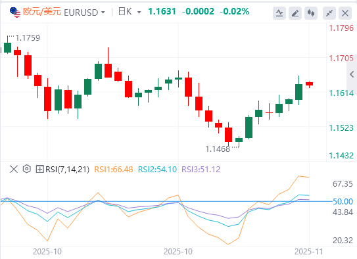Select the pencil drawing tool icon
The image size is (357, 259).
pyautogui.click(x=295, y=13)
